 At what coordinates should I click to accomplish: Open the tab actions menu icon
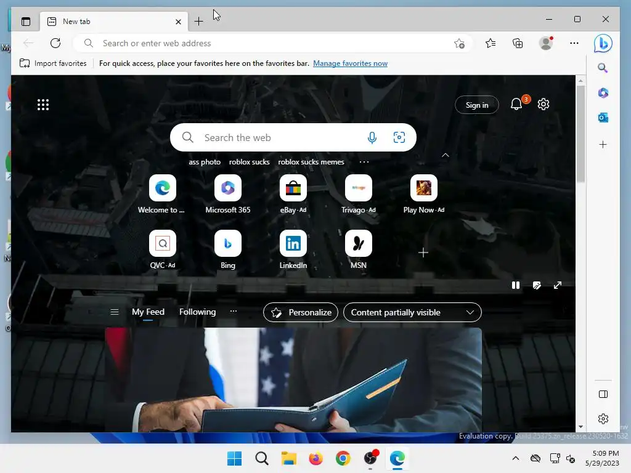tap(26, 22)
